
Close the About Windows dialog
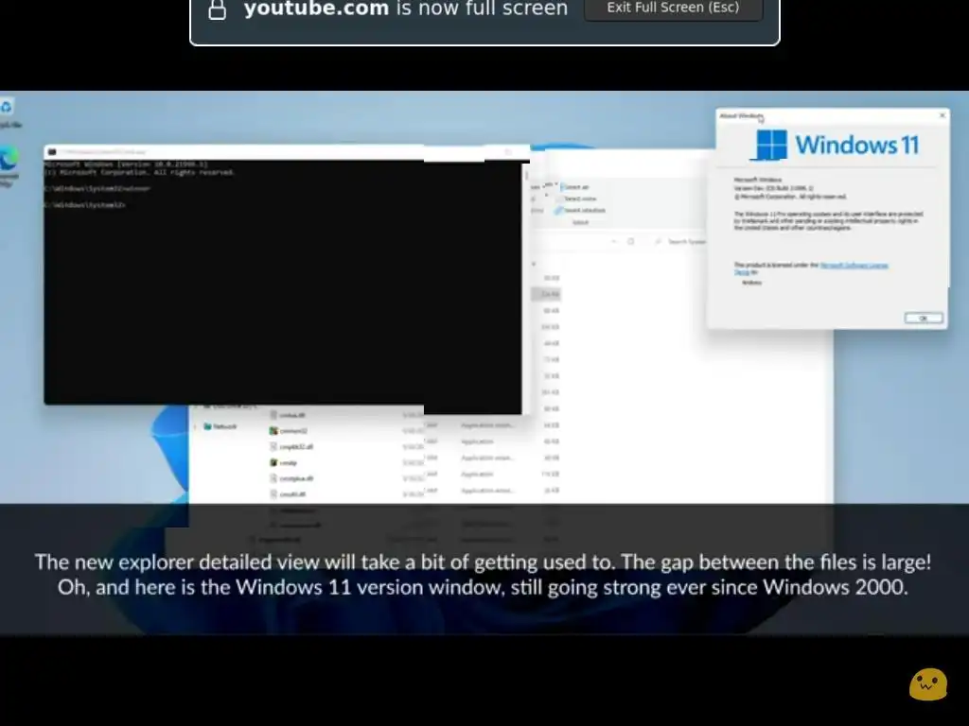pyautogui.click(x=942, y=115)
